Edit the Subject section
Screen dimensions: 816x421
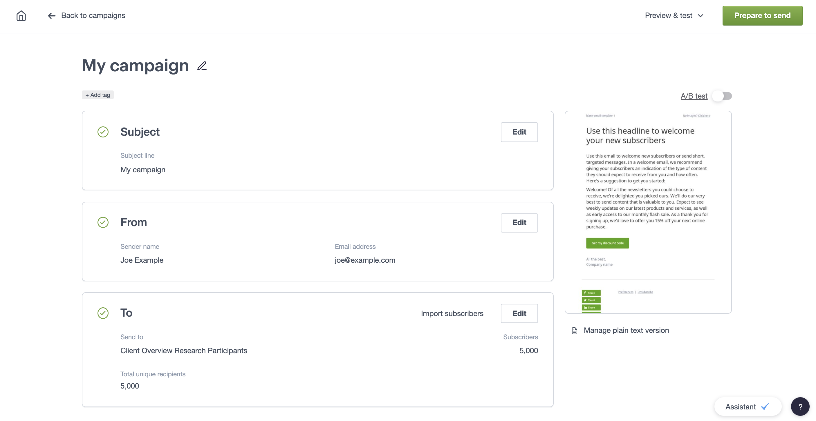tap(519, 132)
